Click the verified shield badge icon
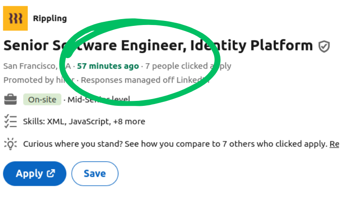Viewport: 343px width, 204px height. click(324, 46)
